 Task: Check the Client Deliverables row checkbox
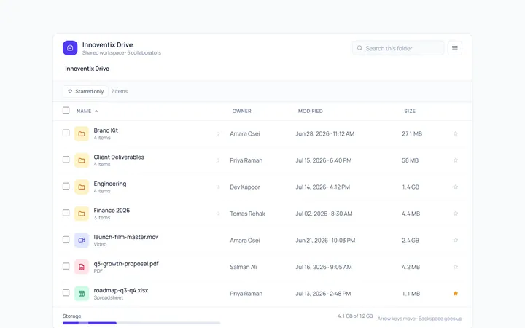click(x=66, y=160)
